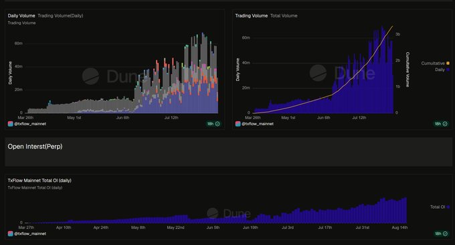This screenshot has height=245, width=455.
Task: Toggle Total OI series in legend
Action: pos(440,207)
